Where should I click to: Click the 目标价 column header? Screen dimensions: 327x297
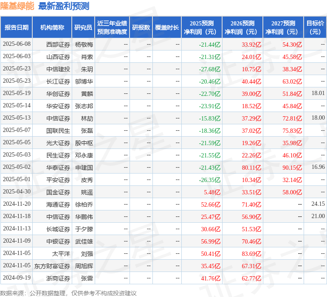click(315, 28)
